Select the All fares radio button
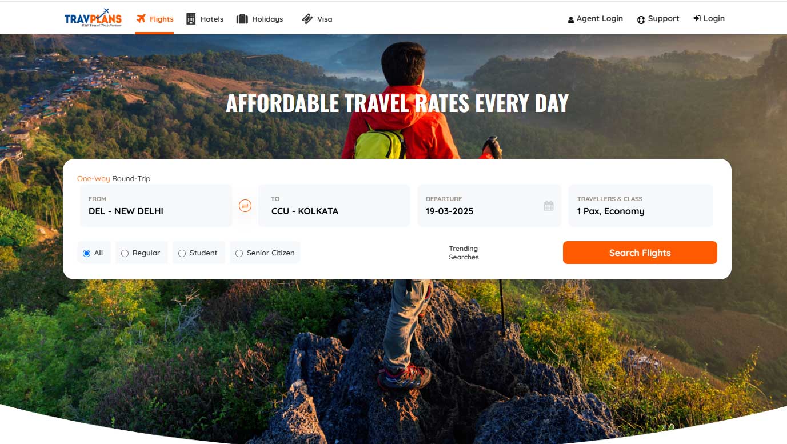 87,253
